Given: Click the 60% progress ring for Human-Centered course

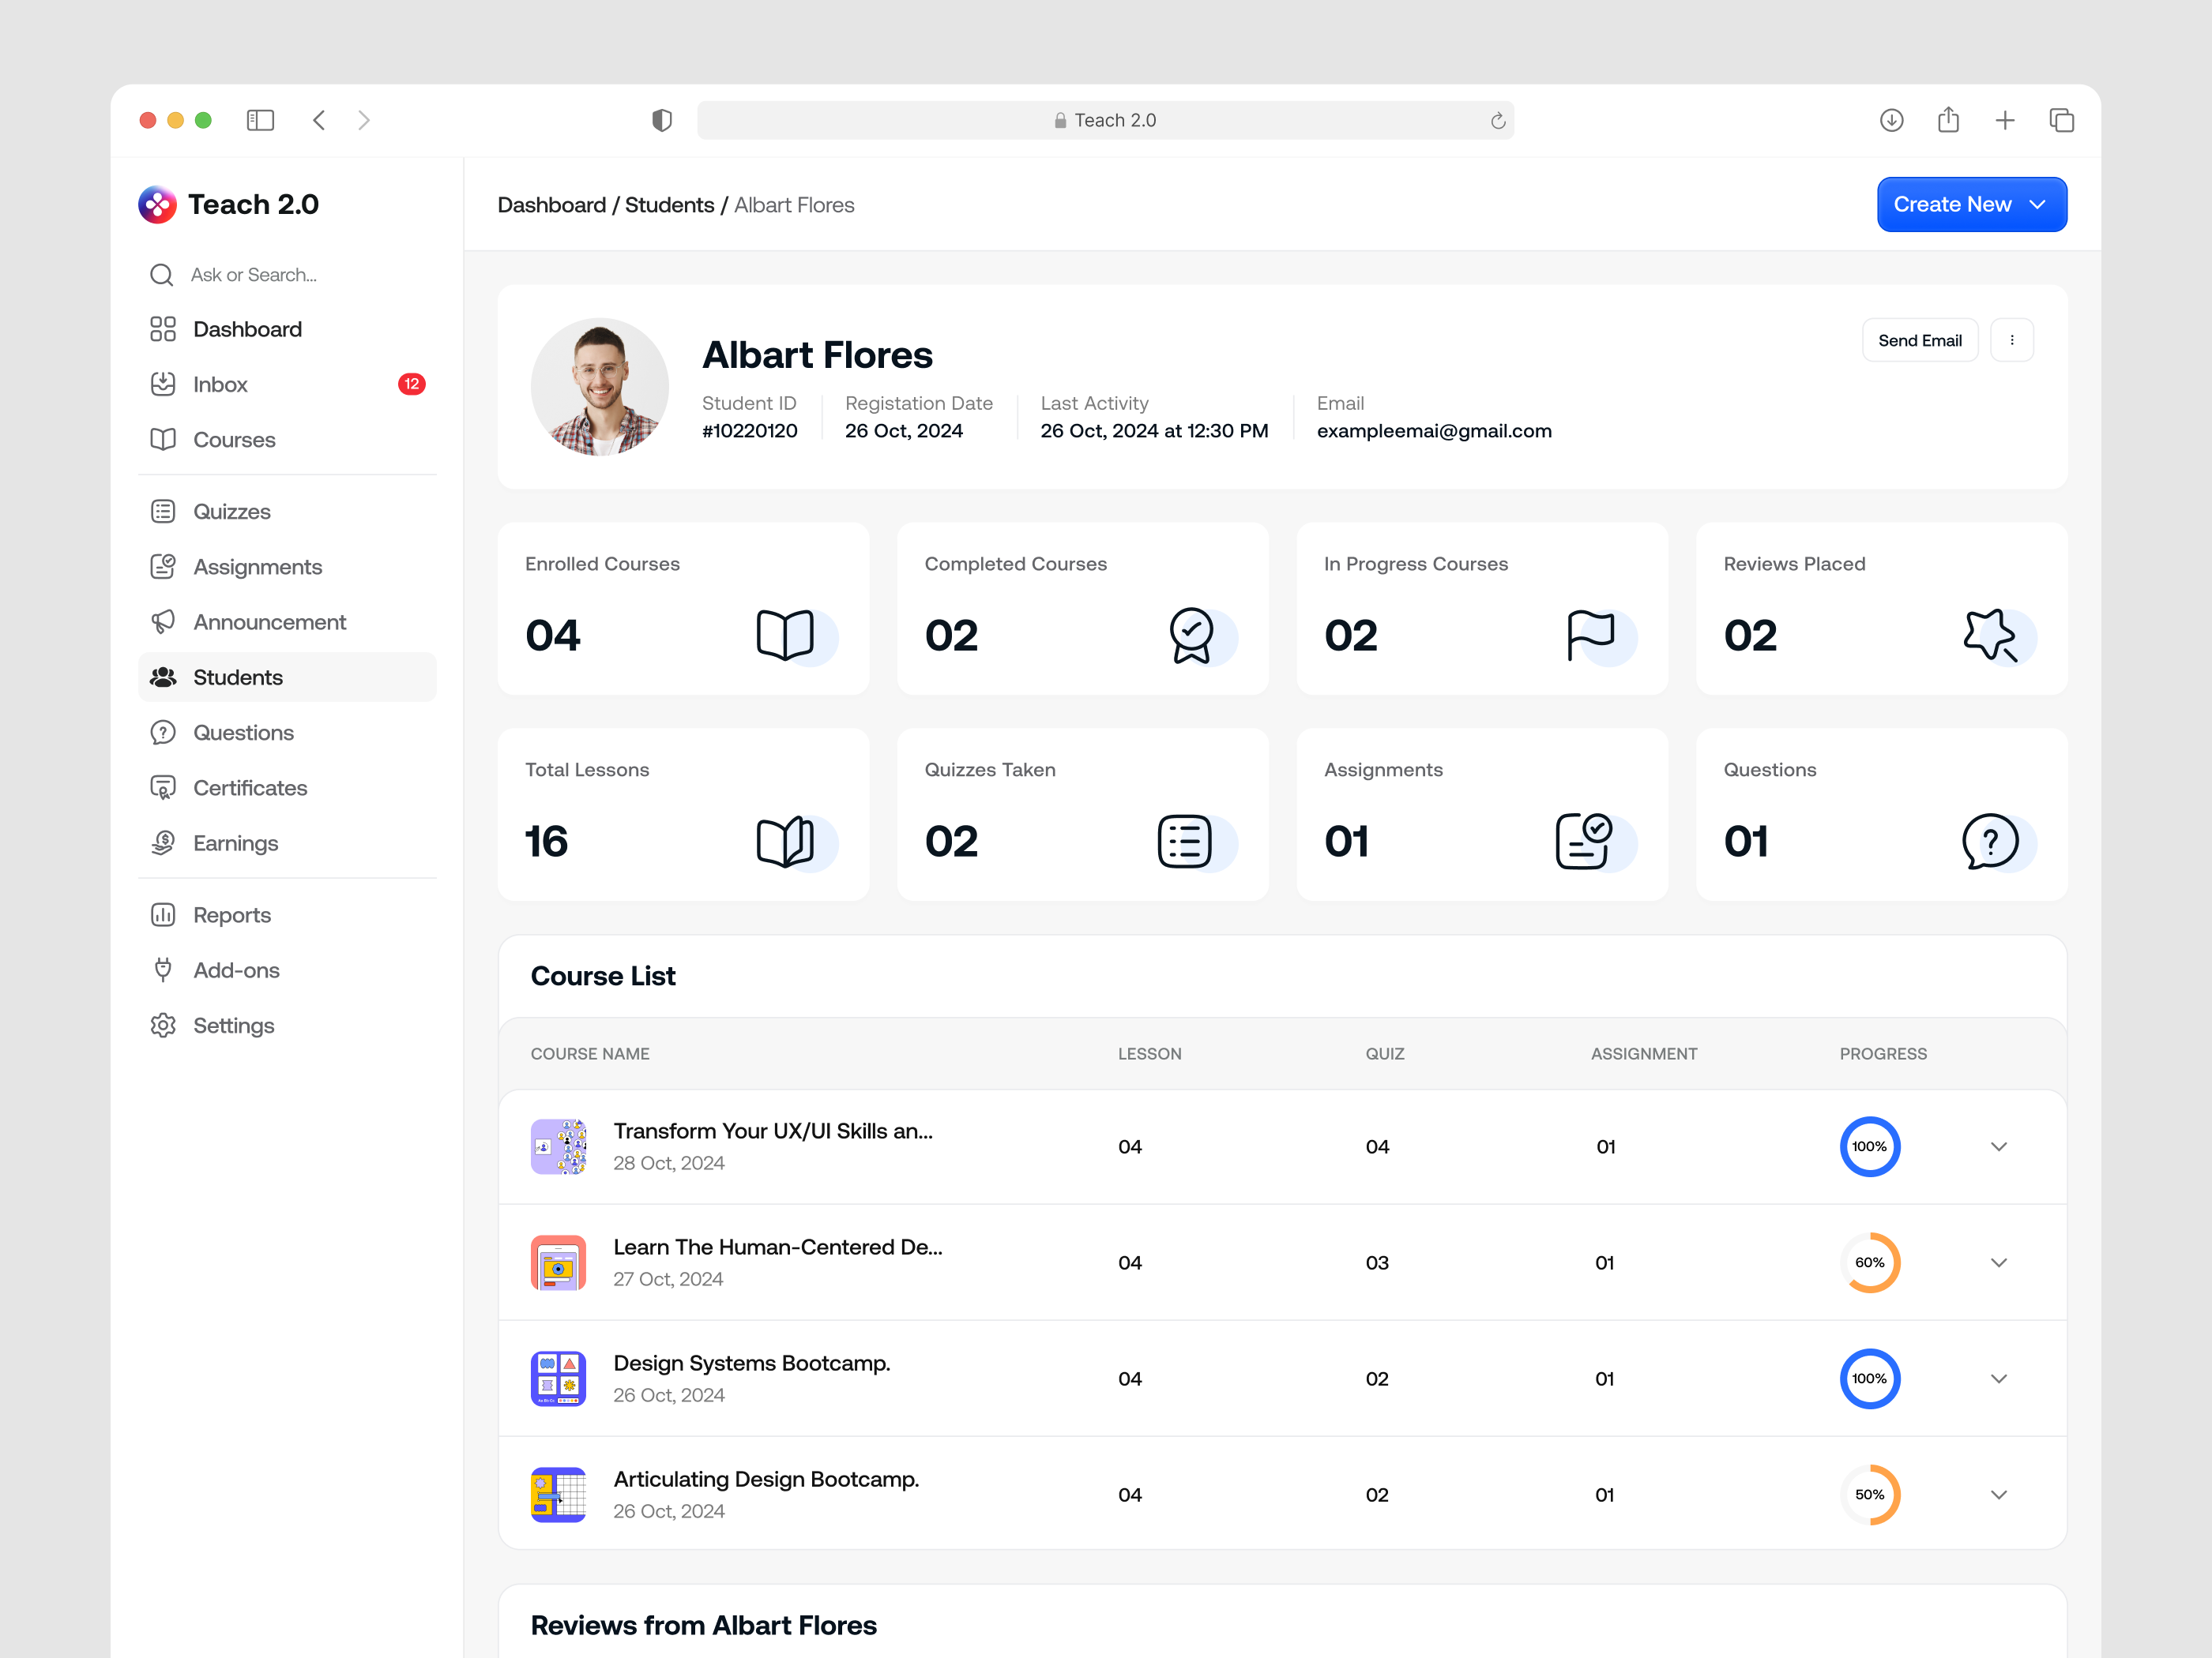Looking at the screenshot, I should coord(1869,1262).
